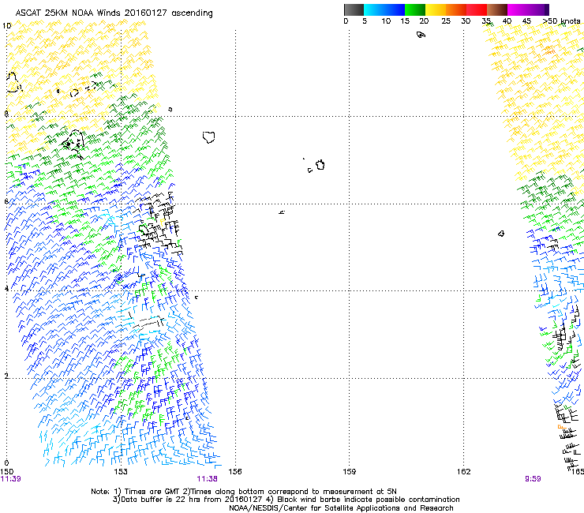584x513 pixels.
Task: Click the longitude label '153'
Action: (x=121, y=472)
